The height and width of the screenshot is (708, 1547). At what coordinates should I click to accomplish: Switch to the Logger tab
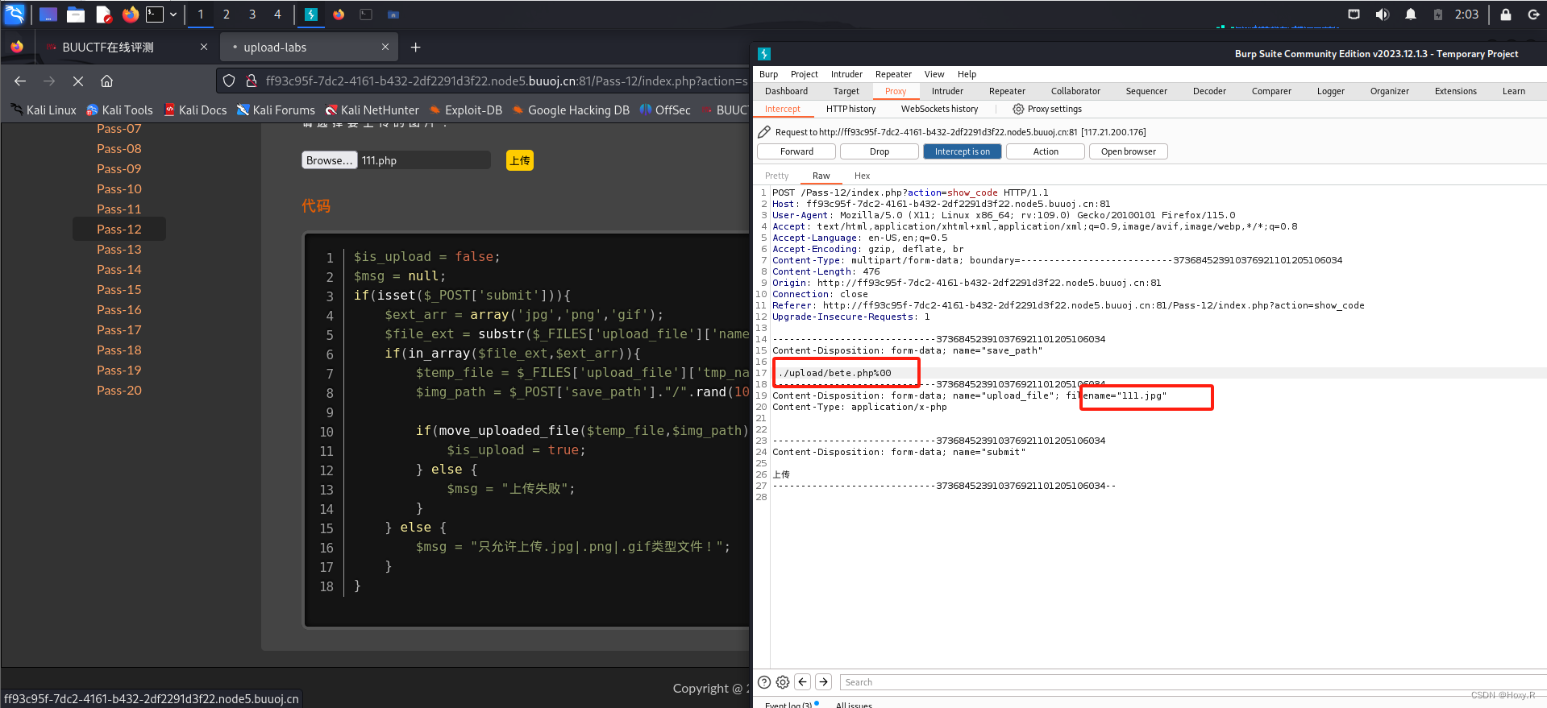(1330, 91)
